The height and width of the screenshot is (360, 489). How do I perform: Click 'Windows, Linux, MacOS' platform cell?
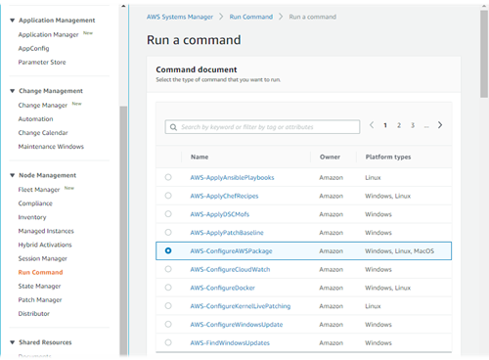[x=399, y=250]
